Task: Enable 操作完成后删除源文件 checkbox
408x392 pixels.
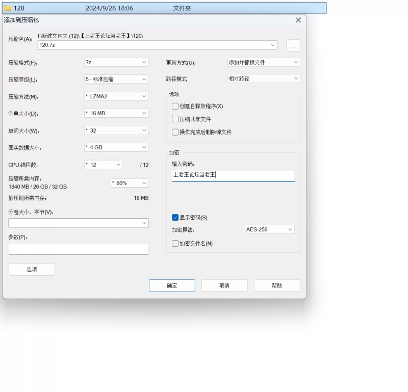Action: coord(175,132)
